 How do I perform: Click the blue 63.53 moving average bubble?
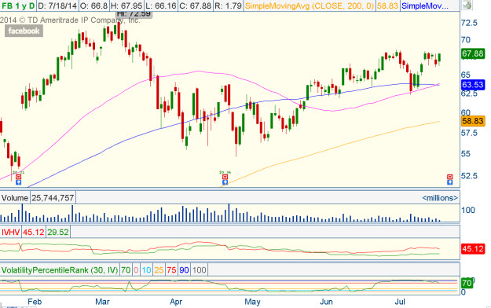(473, 85)
